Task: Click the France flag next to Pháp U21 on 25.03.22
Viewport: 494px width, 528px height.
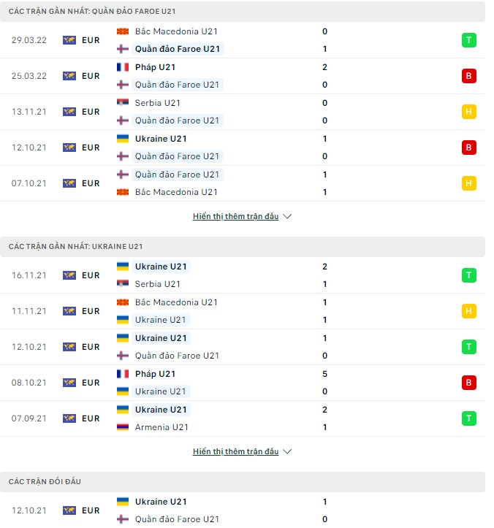Action: click(x=123, y=67)
